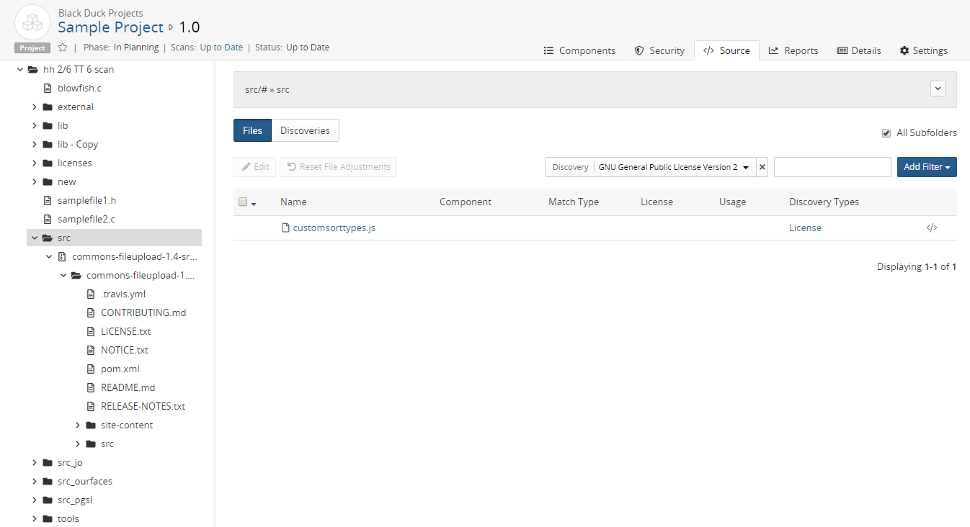This screenshot has height=527, width=970.
Task: Click the source code icon for customsorttypes.js
Action: [931, 228]
